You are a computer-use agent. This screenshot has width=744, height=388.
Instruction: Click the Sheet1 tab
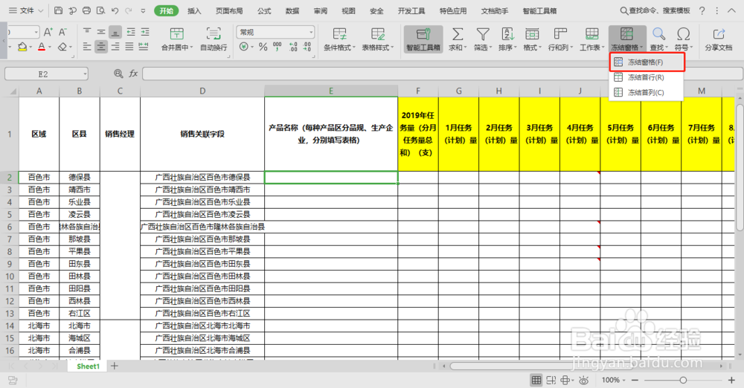click(89, 366)
